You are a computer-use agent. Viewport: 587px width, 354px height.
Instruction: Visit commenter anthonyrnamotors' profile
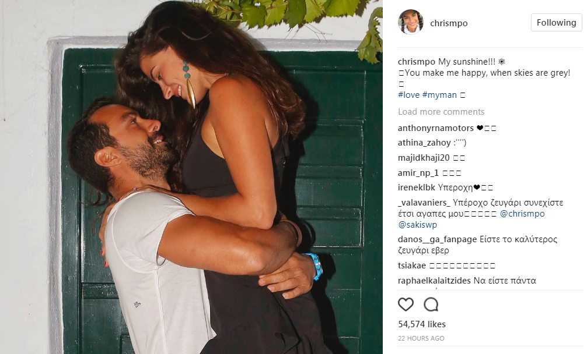436,128
